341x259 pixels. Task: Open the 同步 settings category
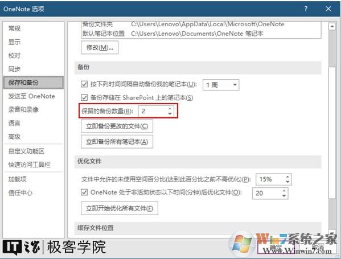14,69
